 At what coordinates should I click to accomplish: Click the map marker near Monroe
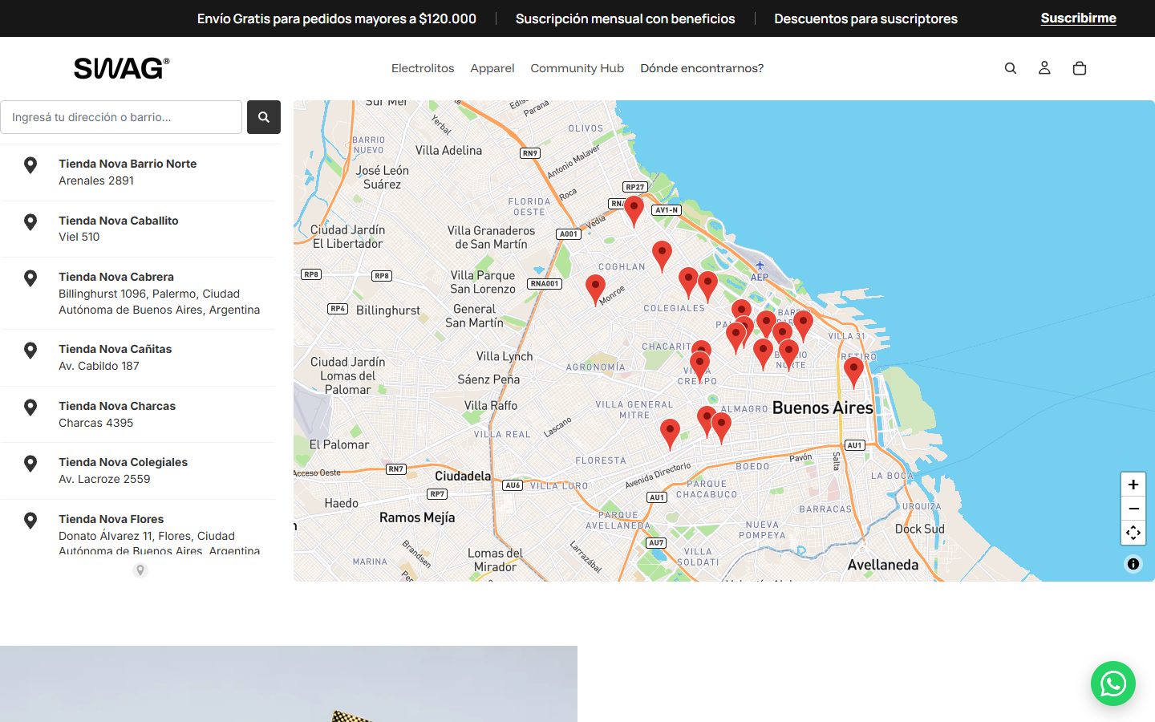tap(595, 290)
